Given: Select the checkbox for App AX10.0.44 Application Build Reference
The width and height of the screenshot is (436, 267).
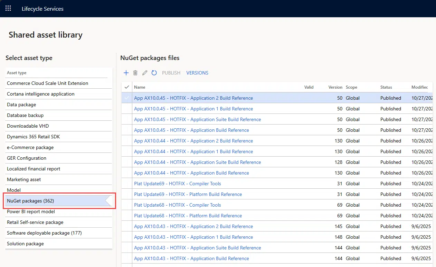Looking at the screenshot, I should coord(127,173).
